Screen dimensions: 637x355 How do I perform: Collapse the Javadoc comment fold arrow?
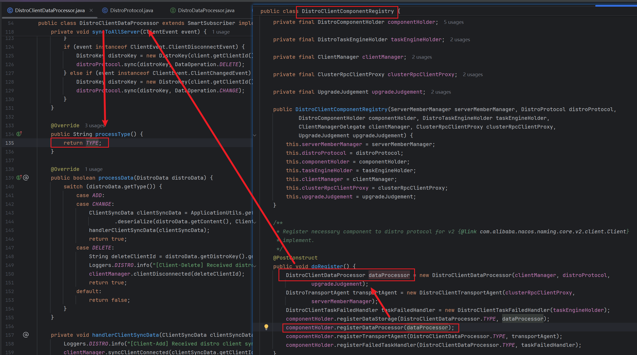(x=255, y=222)
